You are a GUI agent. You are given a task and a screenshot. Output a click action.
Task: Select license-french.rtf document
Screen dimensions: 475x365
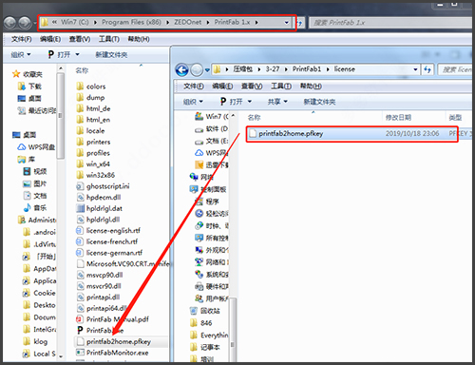pos(107,241)
